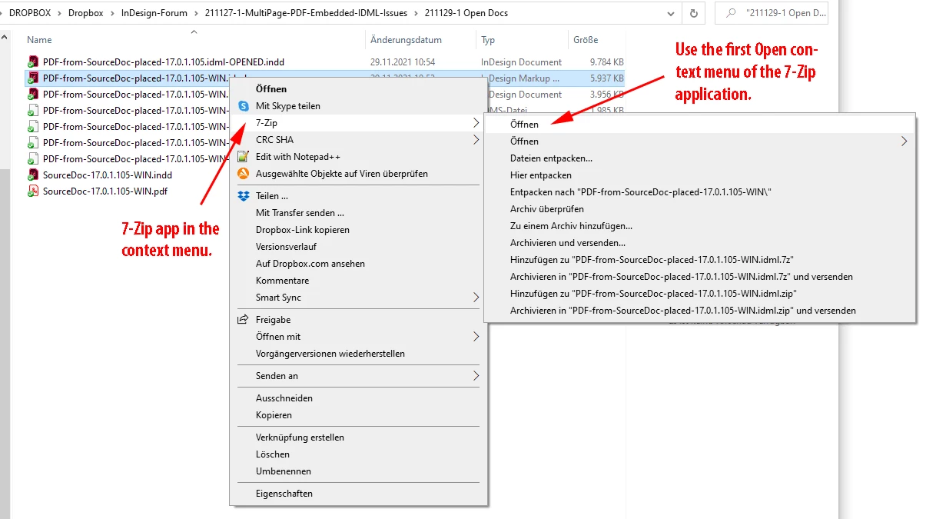Viewport: 936px width, 519px height.
Task: Expand arrow of second Öffnen in 7-Zip submenu
Action: (x=904, y=141)
